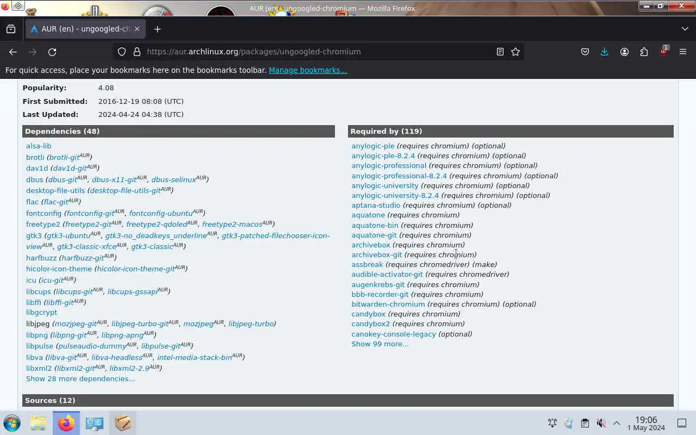The image size is (696, 435).
Task: Click the padlock site info icon
Action: (x=136, y=52)
